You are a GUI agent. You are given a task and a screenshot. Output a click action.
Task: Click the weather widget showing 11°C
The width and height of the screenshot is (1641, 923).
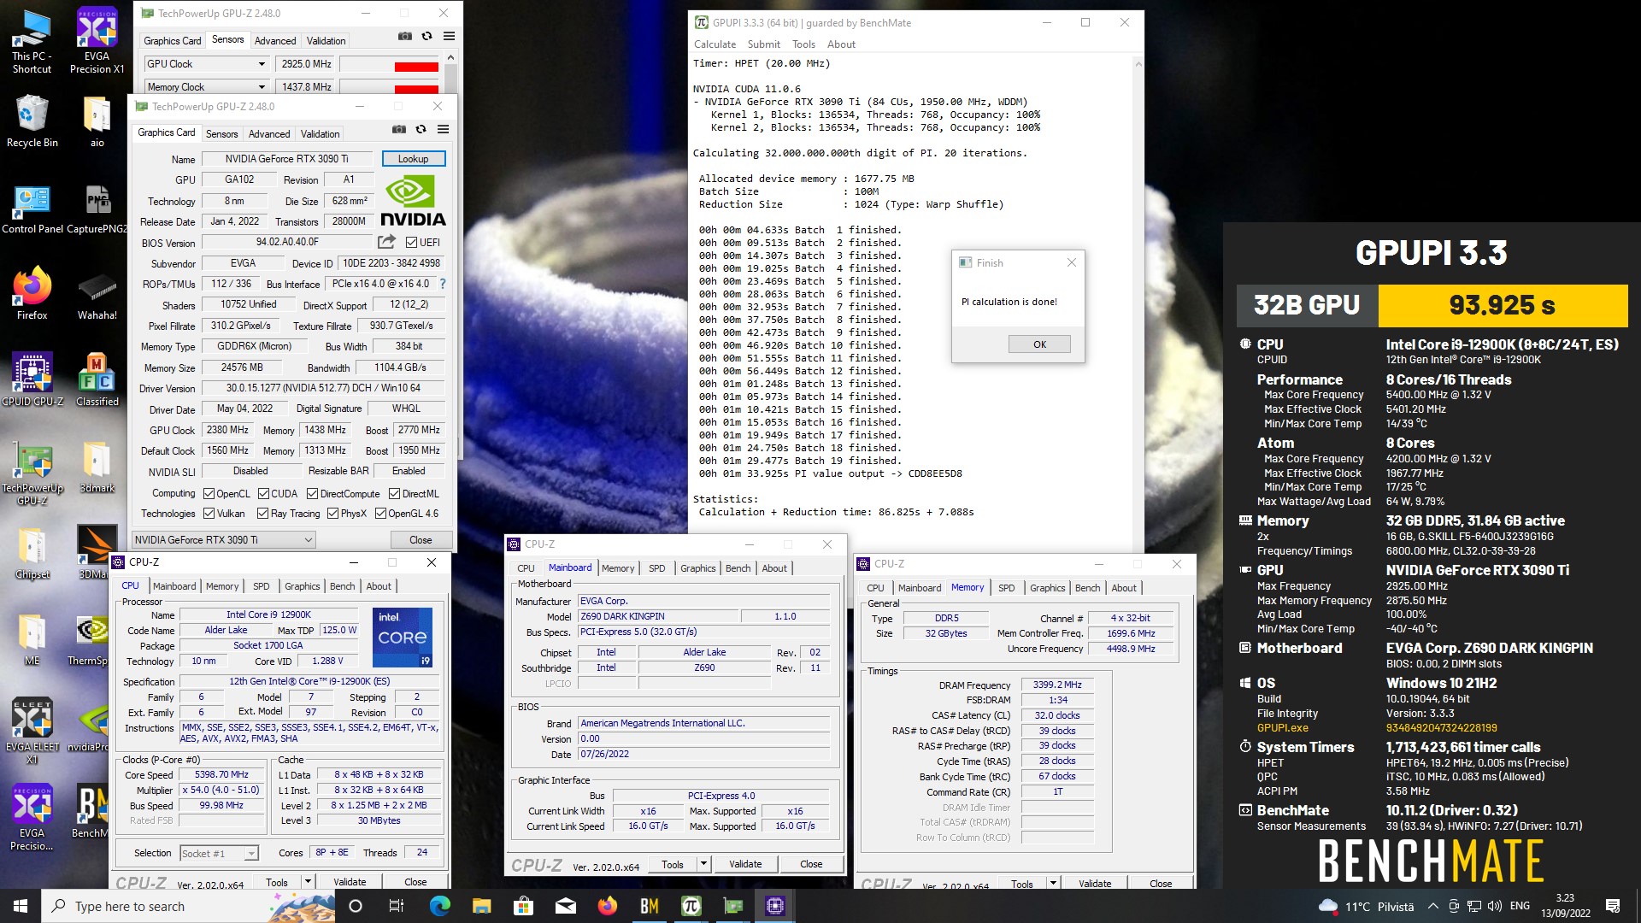tap(1366, 906)
